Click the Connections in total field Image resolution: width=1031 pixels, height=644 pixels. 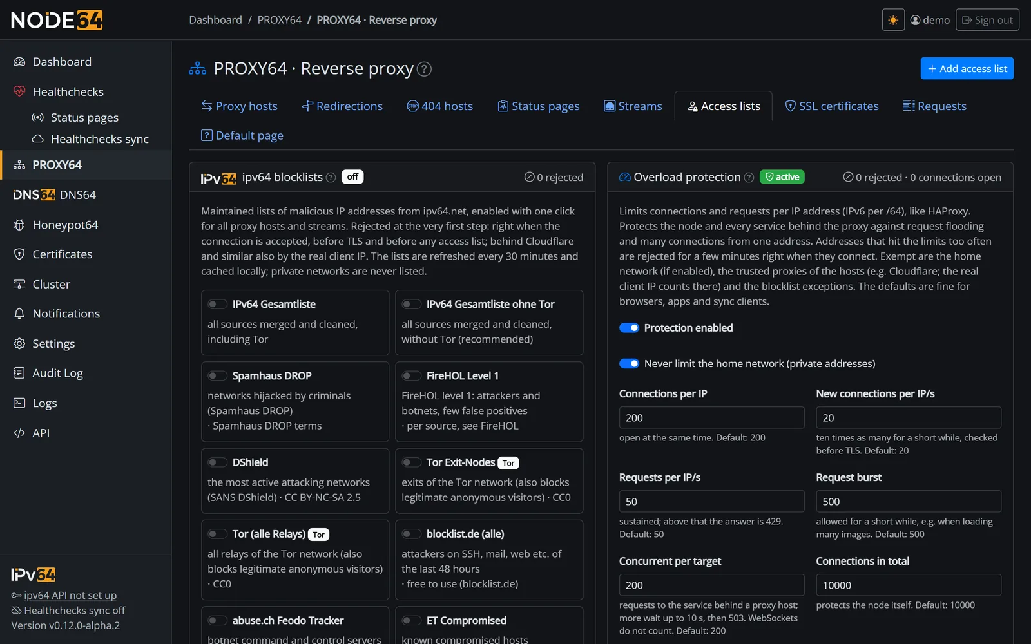click(909, 585)
